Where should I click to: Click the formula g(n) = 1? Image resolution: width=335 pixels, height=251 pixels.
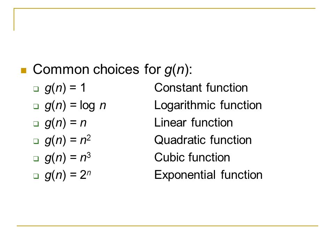[65, 88]
